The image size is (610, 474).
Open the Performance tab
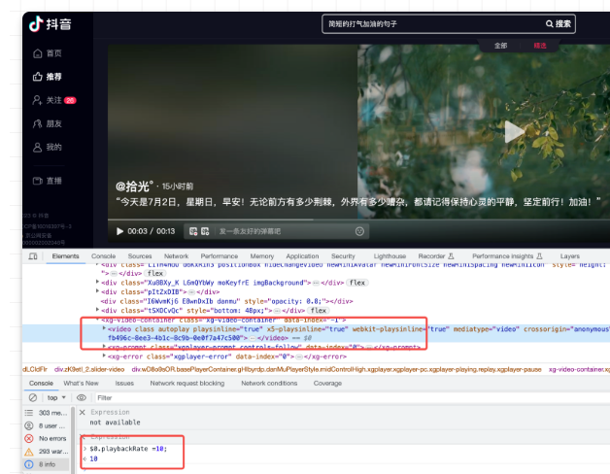(219, 256)
